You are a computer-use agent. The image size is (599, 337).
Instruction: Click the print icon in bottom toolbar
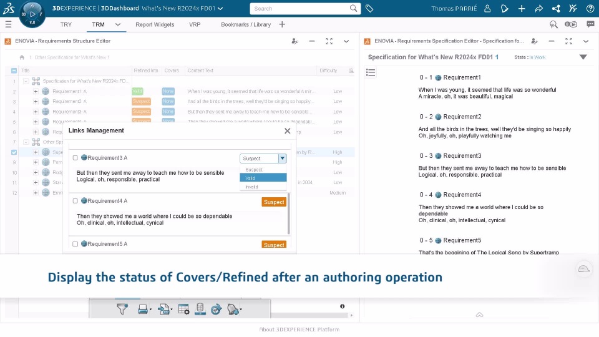click(144, 309)
